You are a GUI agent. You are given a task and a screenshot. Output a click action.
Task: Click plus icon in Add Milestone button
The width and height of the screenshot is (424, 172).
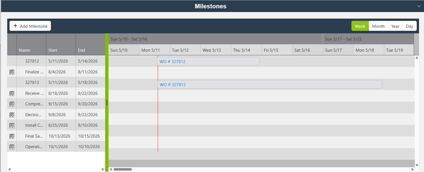pos(15,26)
